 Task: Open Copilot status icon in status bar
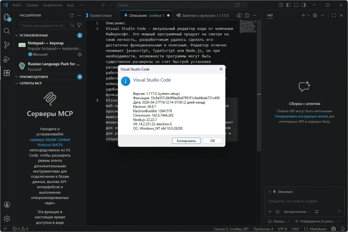tap(334, 229)
